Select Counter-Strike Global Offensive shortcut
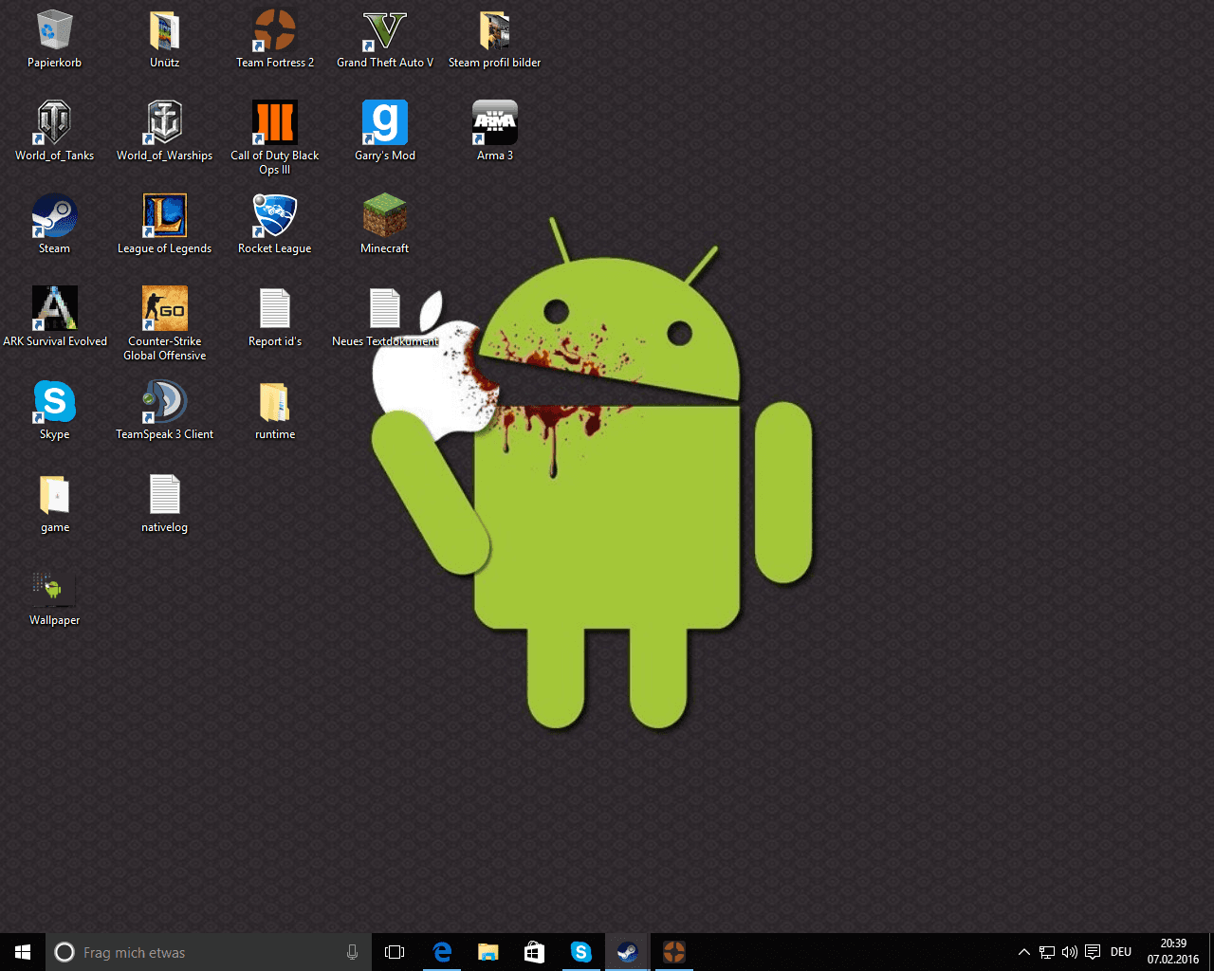Viewport: 1214px width, 971px height. pyautogui.click(x=165, y=310)
